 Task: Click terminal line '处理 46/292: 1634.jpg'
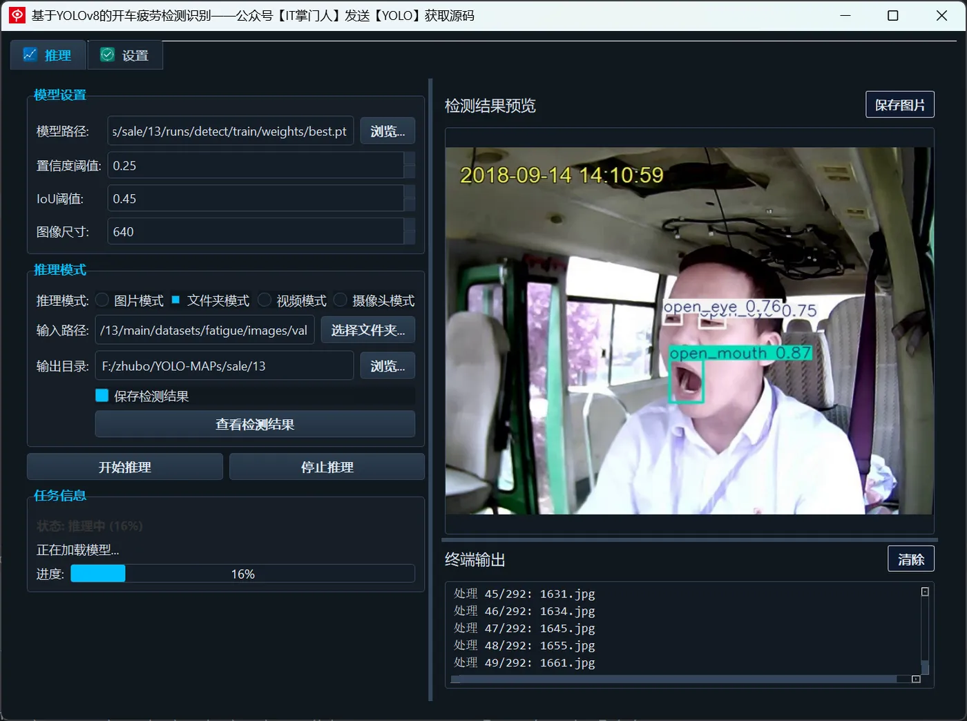coord(524,611)
